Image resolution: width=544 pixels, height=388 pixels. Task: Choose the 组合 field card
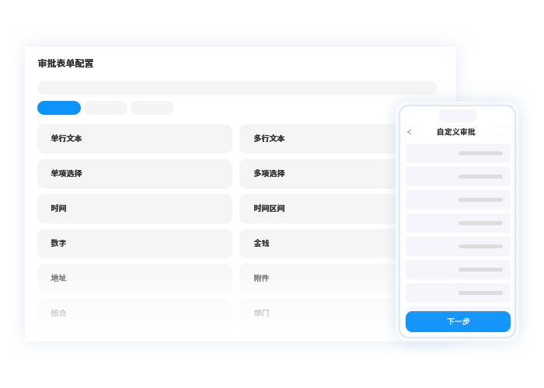[x=134, y=314]
